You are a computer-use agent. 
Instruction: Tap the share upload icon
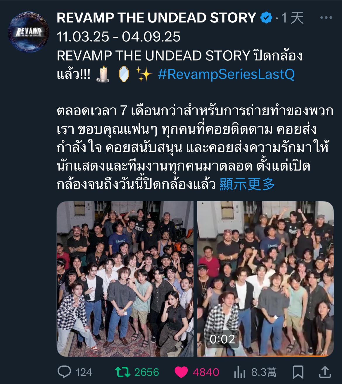tap(325, 372)
